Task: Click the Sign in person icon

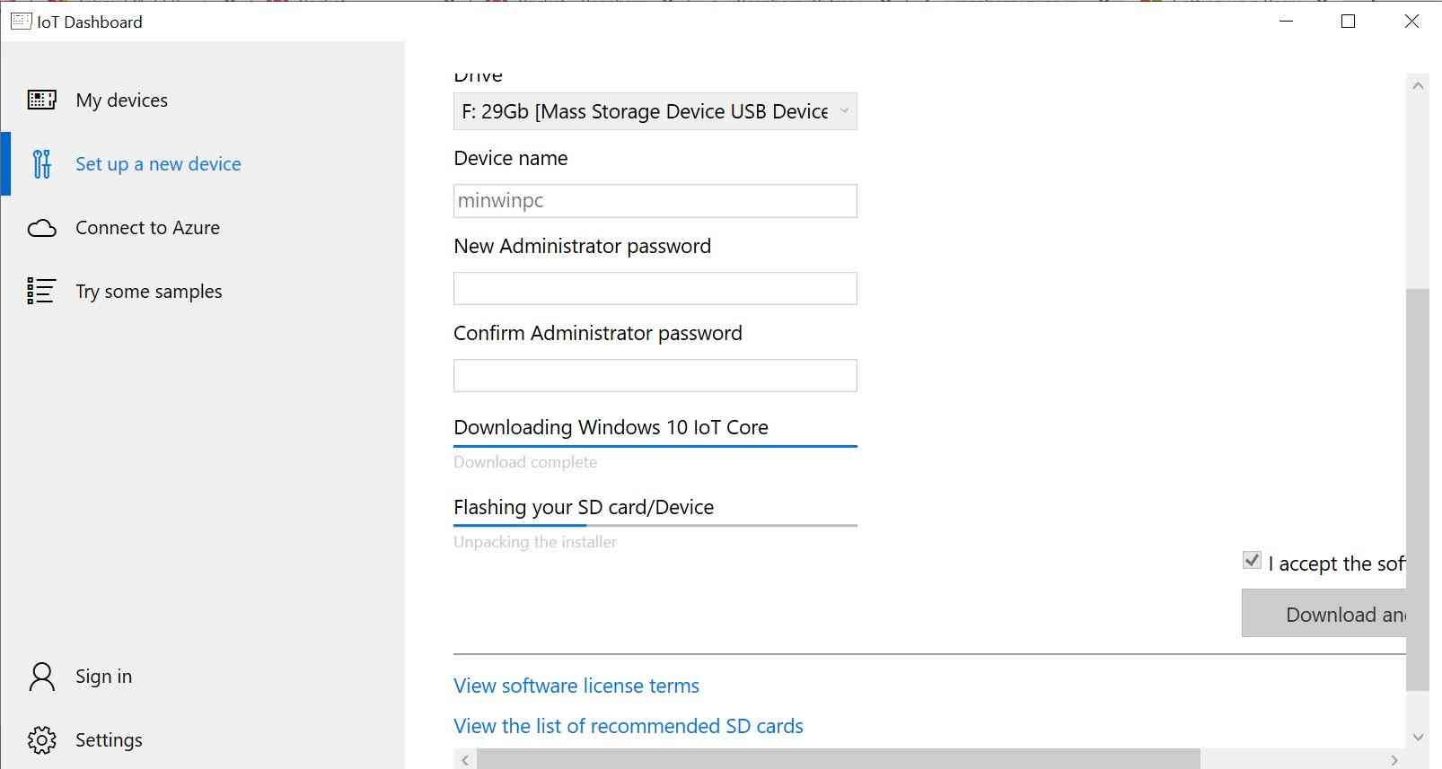Action: coord(42,677)
